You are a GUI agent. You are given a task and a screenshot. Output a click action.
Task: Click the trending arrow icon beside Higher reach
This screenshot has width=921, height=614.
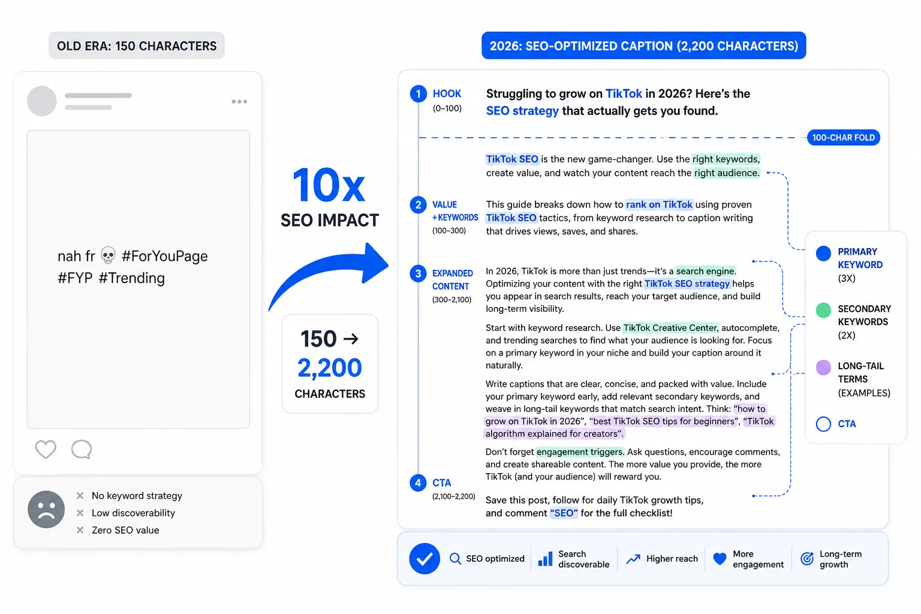[633, 559]
